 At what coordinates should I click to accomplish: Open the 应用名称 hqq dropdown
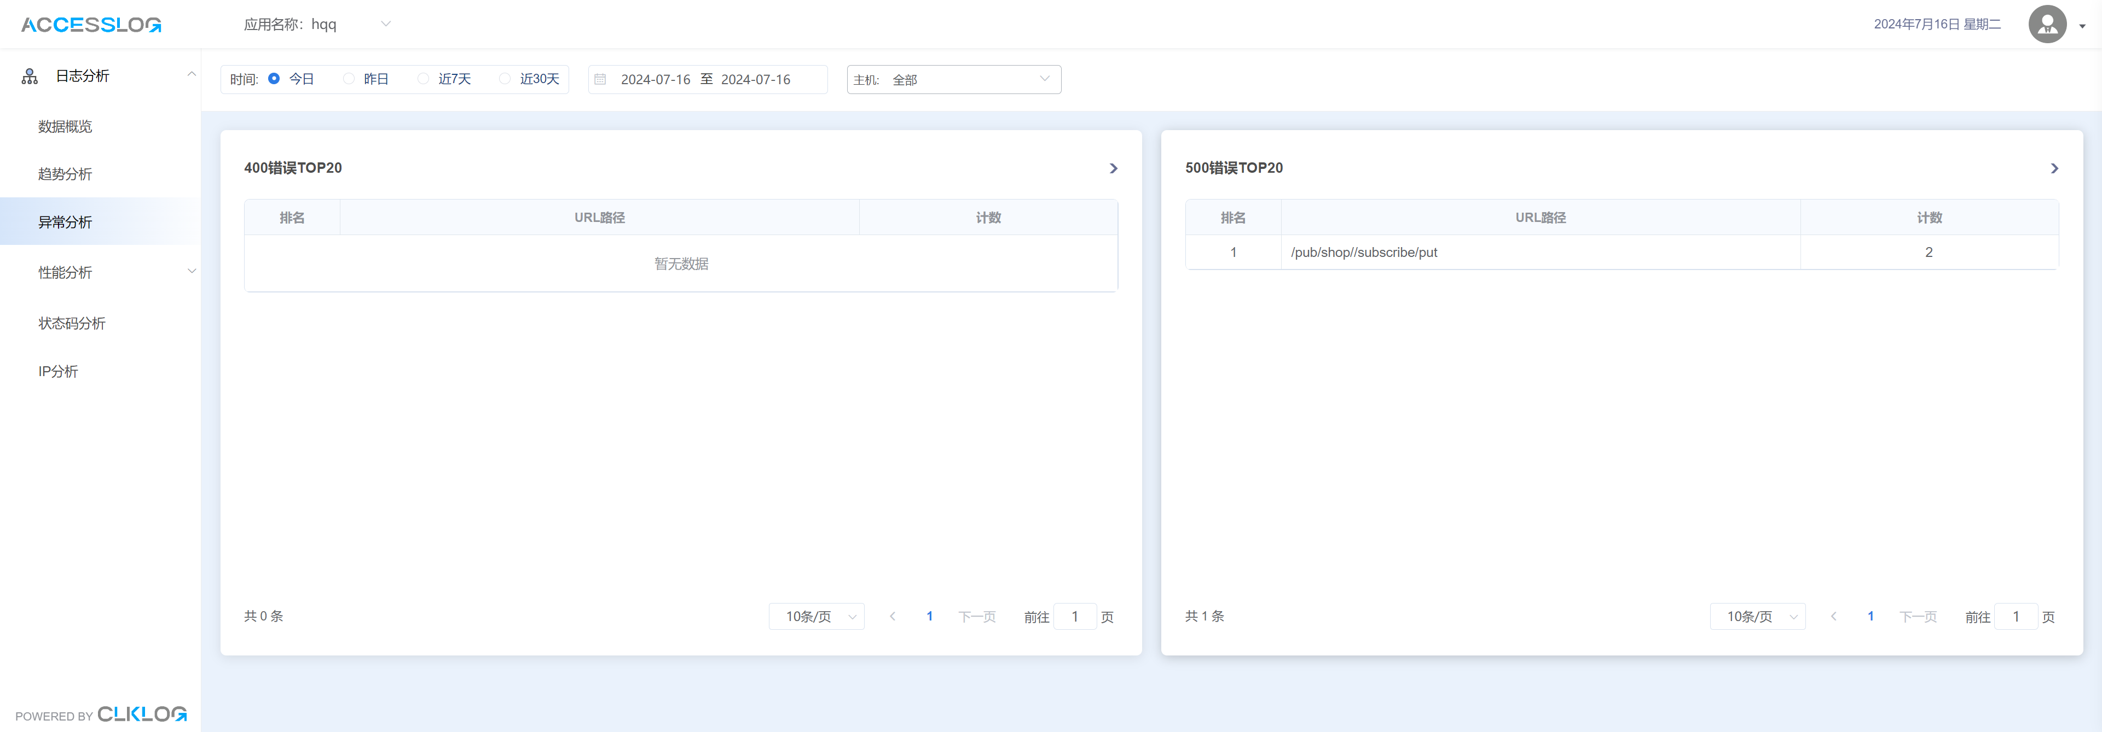(385, 25)
